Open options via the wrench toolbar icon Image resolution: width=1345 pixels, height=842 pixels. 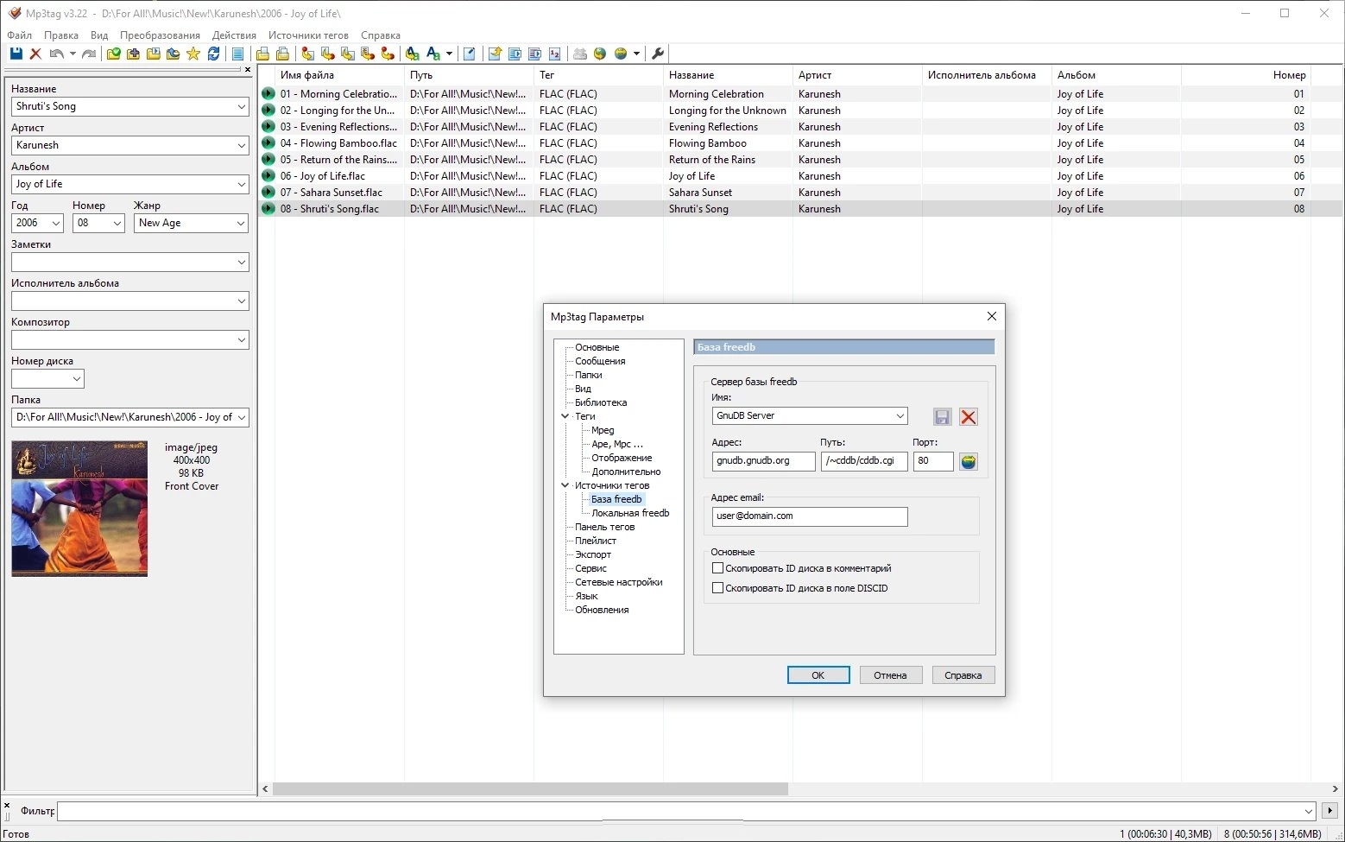pyautogui.click(x=658, y=54)
